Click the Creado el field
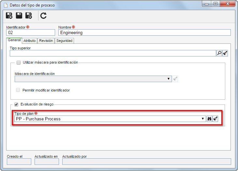This screenshot has width=238, height=171. coord(19,162)
